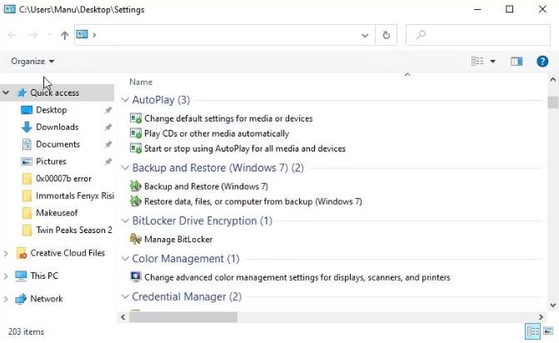Open Manage BitLocker
This screenshot has height=343, width=559.
click(x=178, y=240)
